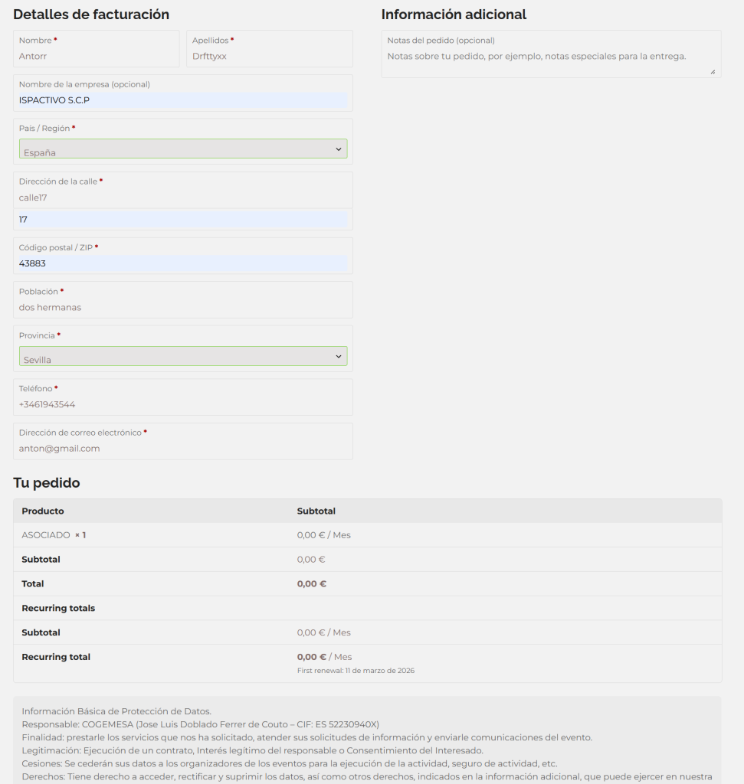Click the Tu pedido heading

47,483
